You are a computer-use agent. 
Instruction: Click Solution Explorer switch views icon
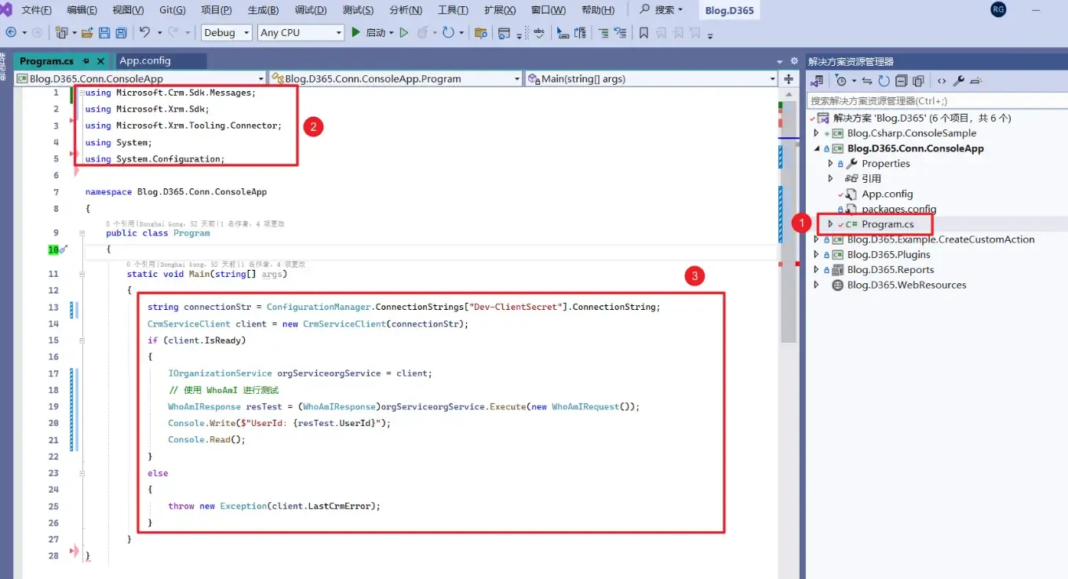click(818, 81)
